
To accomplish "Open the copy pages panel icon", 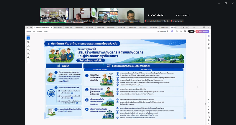I will coord(209,48).
